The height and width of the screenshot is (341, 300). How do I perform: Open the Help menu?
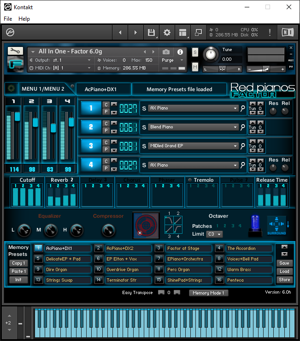pyautogui.click(x=24, y=19)
